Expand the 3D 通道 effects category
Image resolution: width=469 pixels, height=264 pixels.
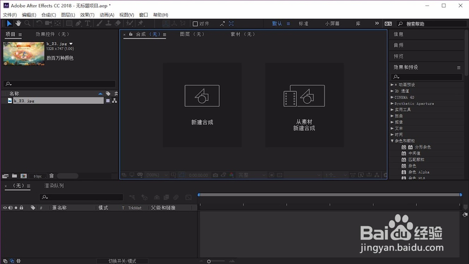392,91
